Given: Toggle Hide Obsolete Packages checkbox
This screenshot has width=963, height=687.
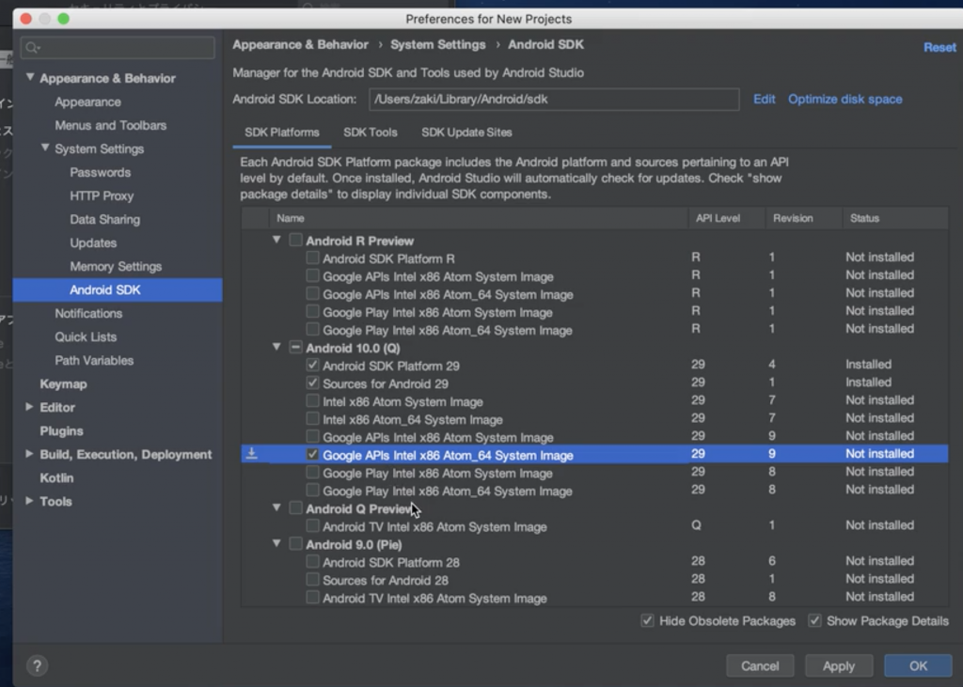Looking at the screenshot, I should 647,620.
